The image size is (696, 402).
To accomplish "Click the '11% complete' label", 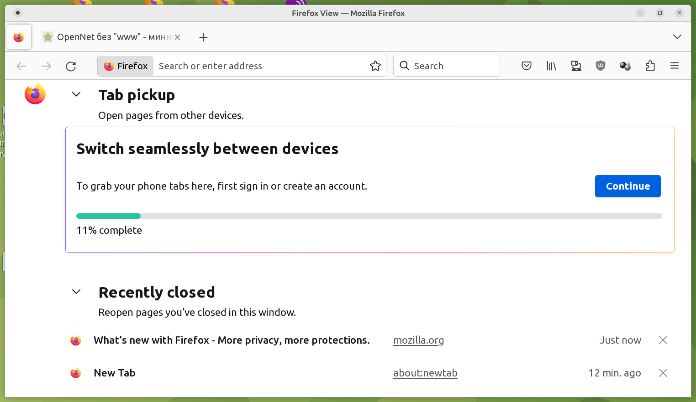I will click(x=109, y=230).
